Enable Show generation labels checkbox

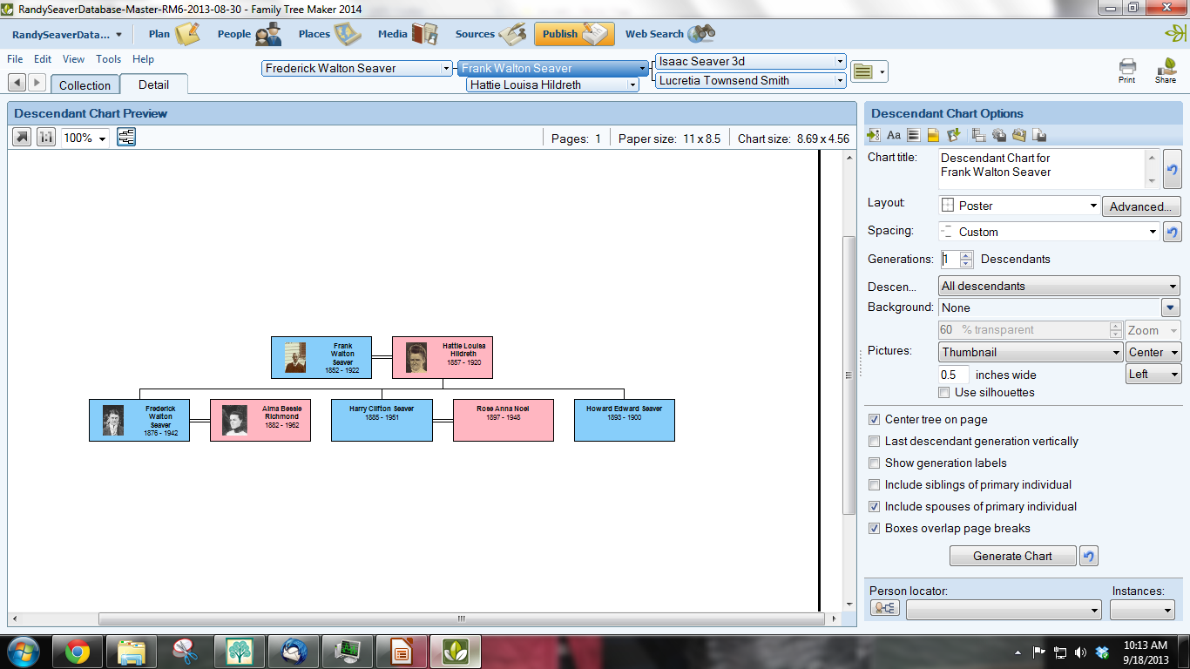(875, 463)
